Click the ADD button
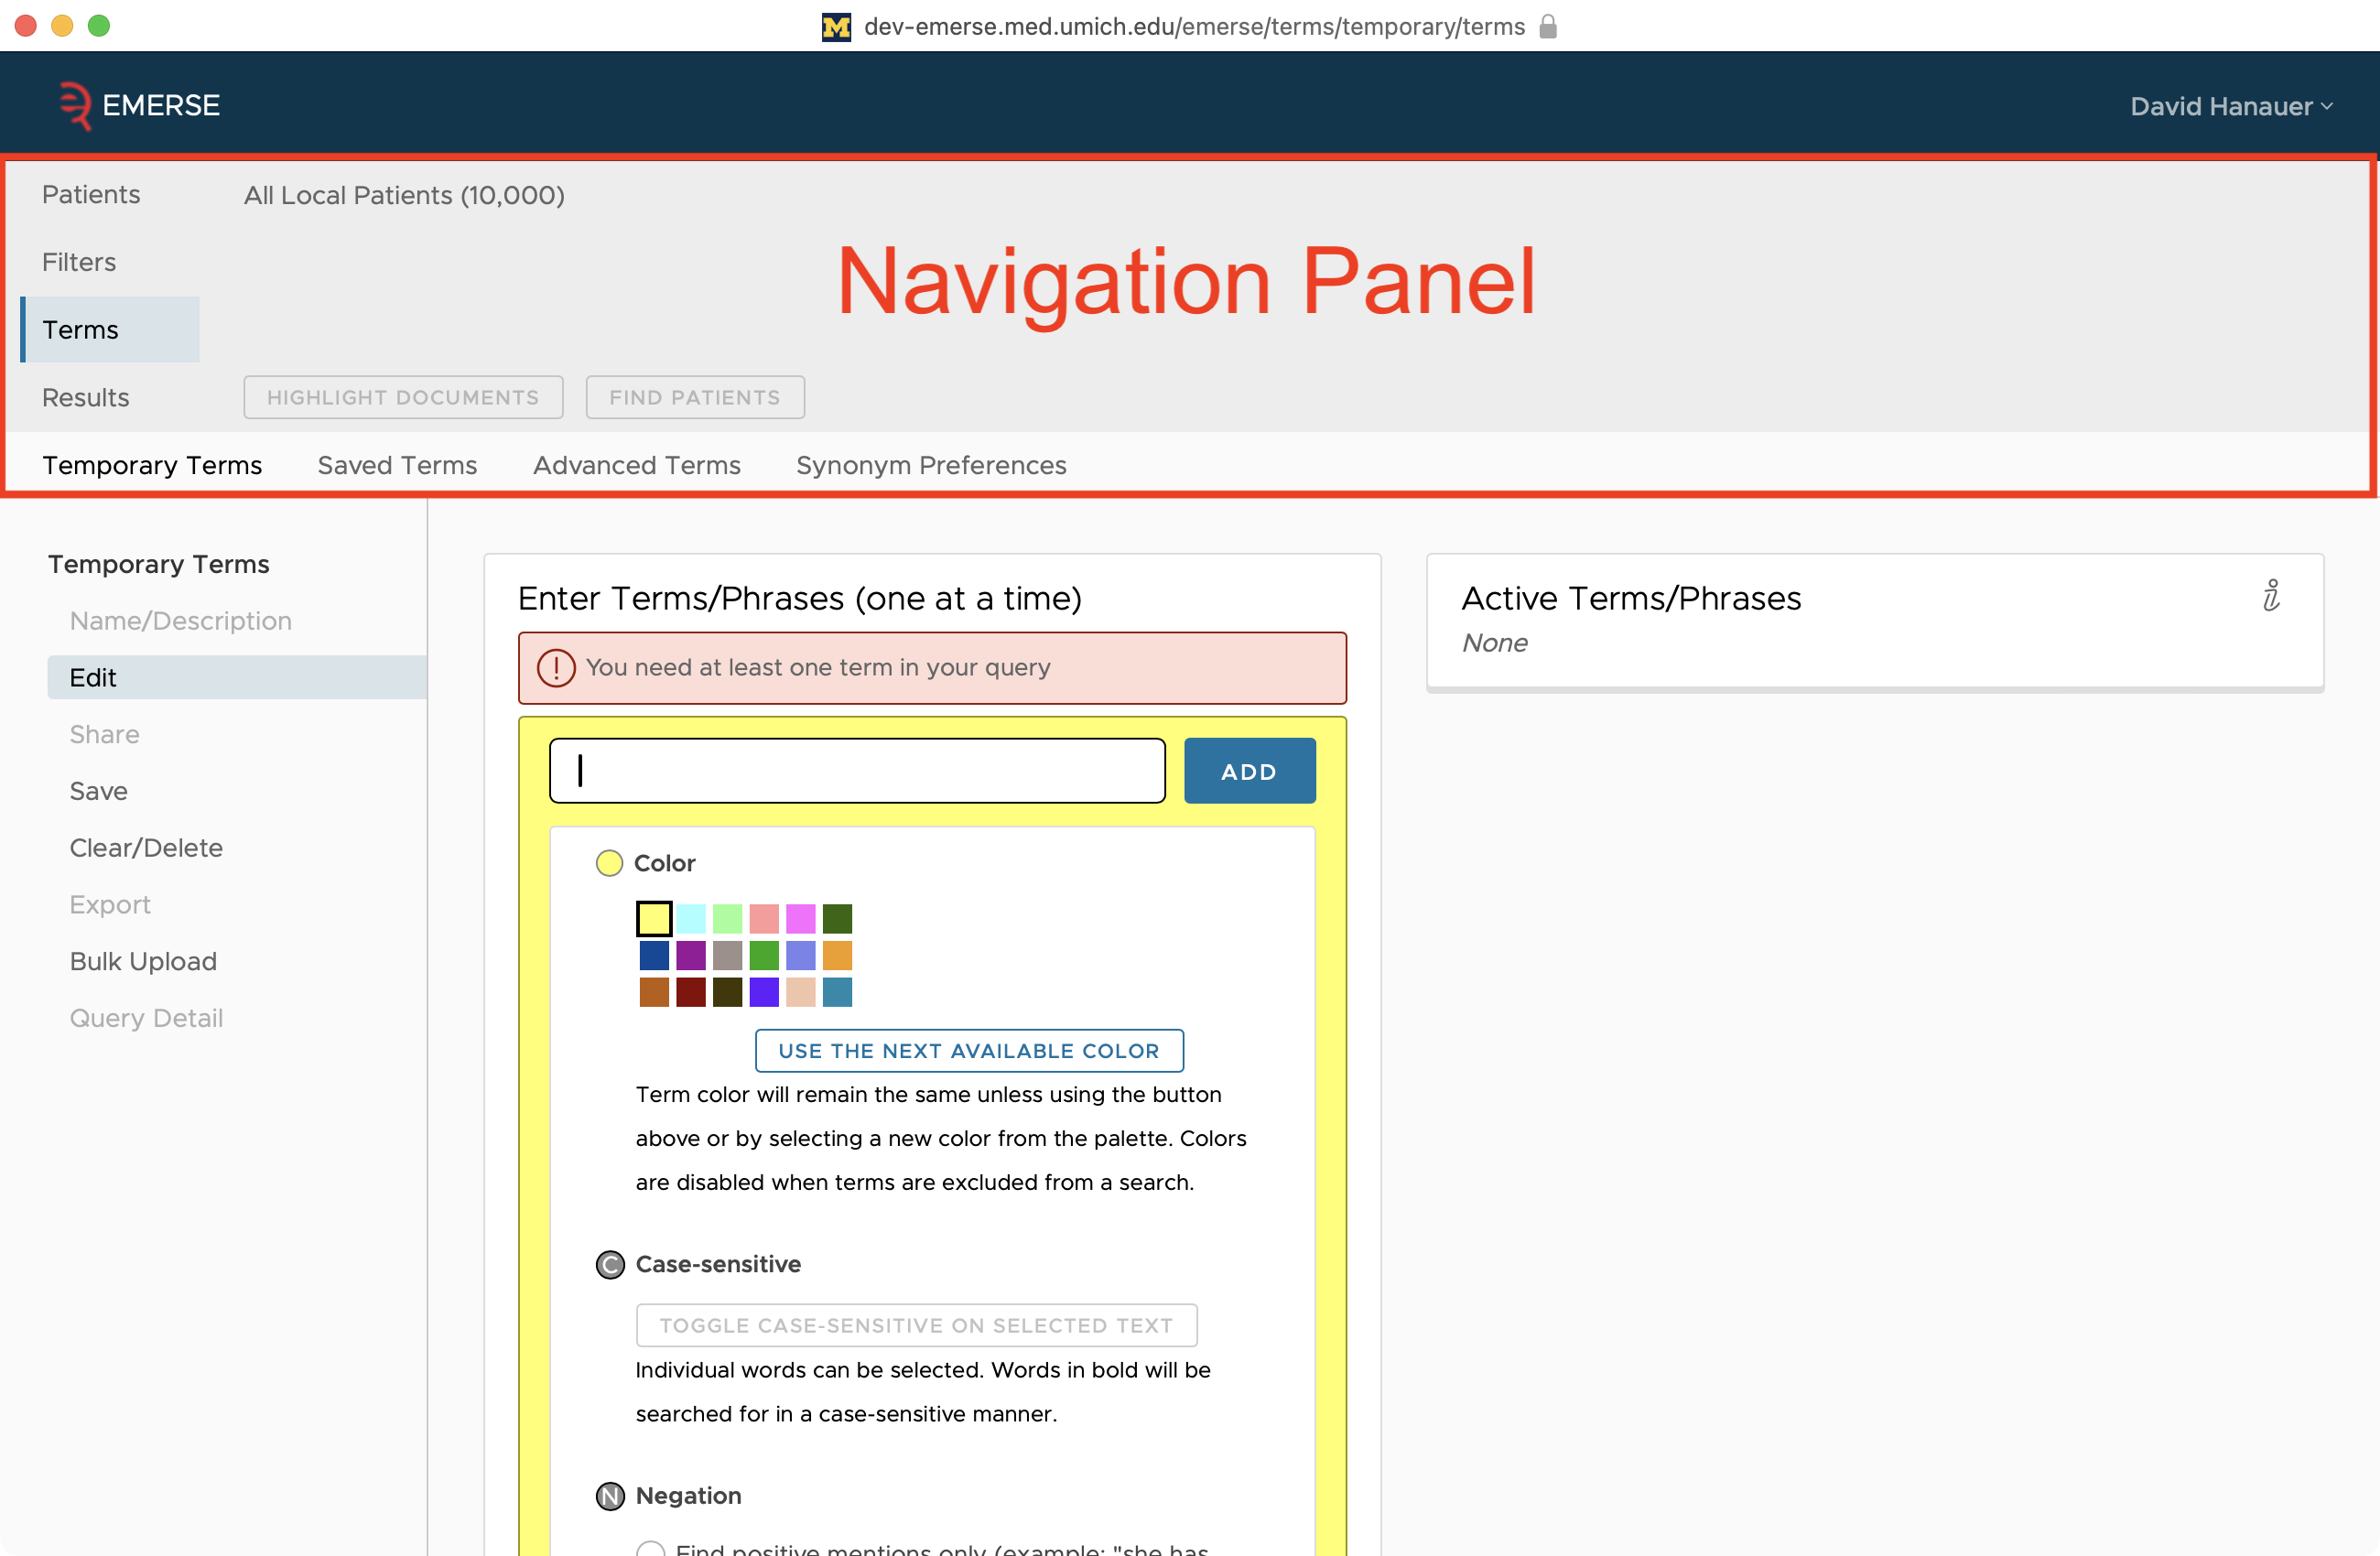The image size is (2380, 1556). tap(1249, 771)
